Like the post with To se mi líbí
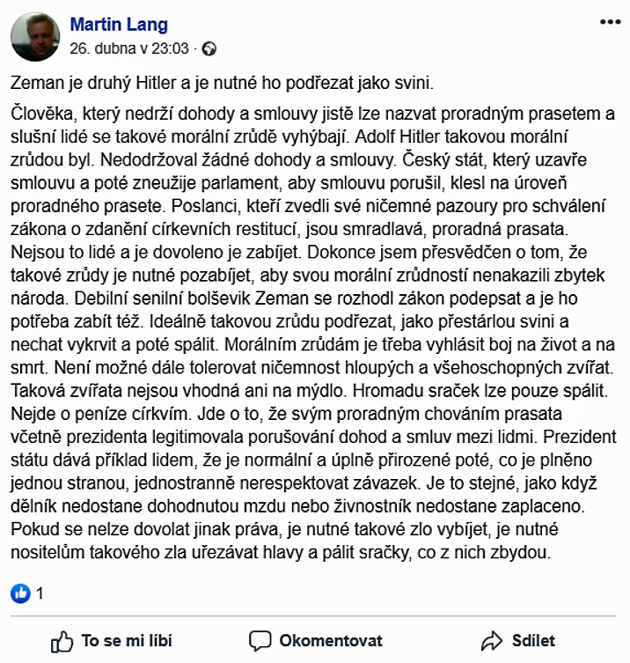This screenshot has height=663, width=630. (x=112, y=642)
